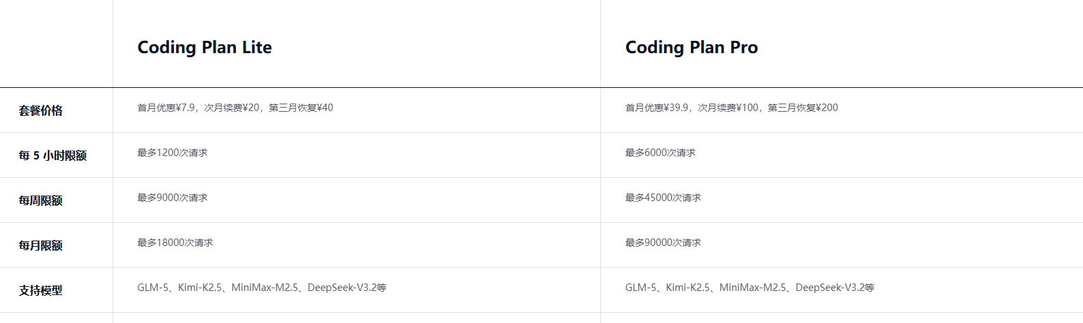The width and height of the screenshot is (1083, 323).
Task: Select the 支持模型 row label
Action: [41, 290]
